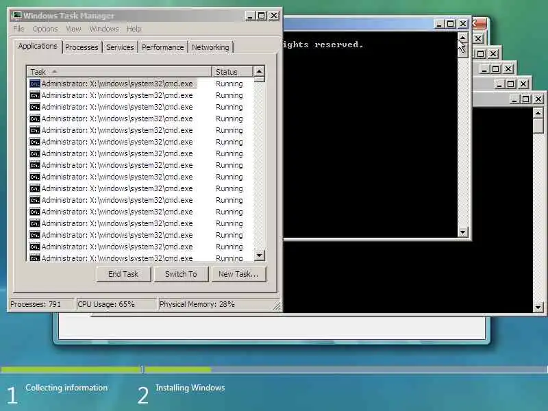Maximize the largest background cmd window
Screen dimensions: 548x411
pos(525,99)
